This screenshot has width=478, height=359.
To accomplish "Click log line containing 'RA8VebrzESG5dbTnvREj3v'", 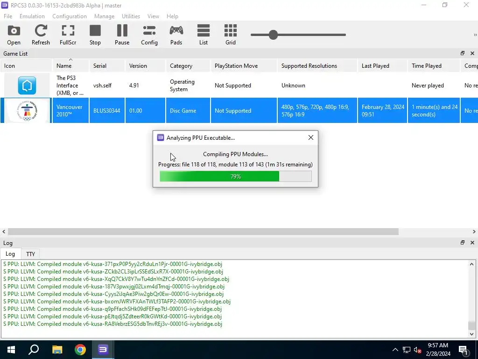I will point(113,324).
